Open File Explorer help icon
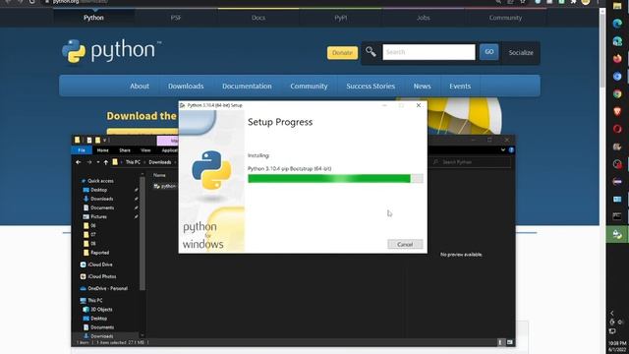The height and width of the screenshot is (354, 629). tap(511, 149)
